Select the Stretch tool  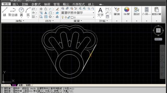(41, 17)
